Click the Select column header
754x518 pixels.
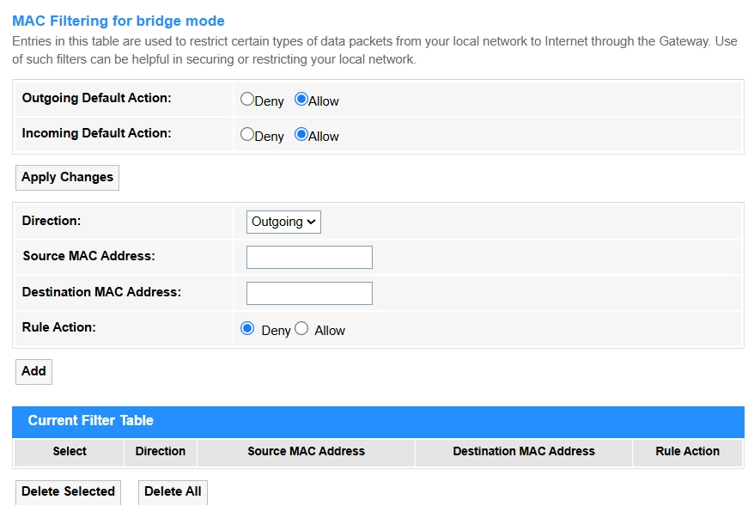coord(70,451)
